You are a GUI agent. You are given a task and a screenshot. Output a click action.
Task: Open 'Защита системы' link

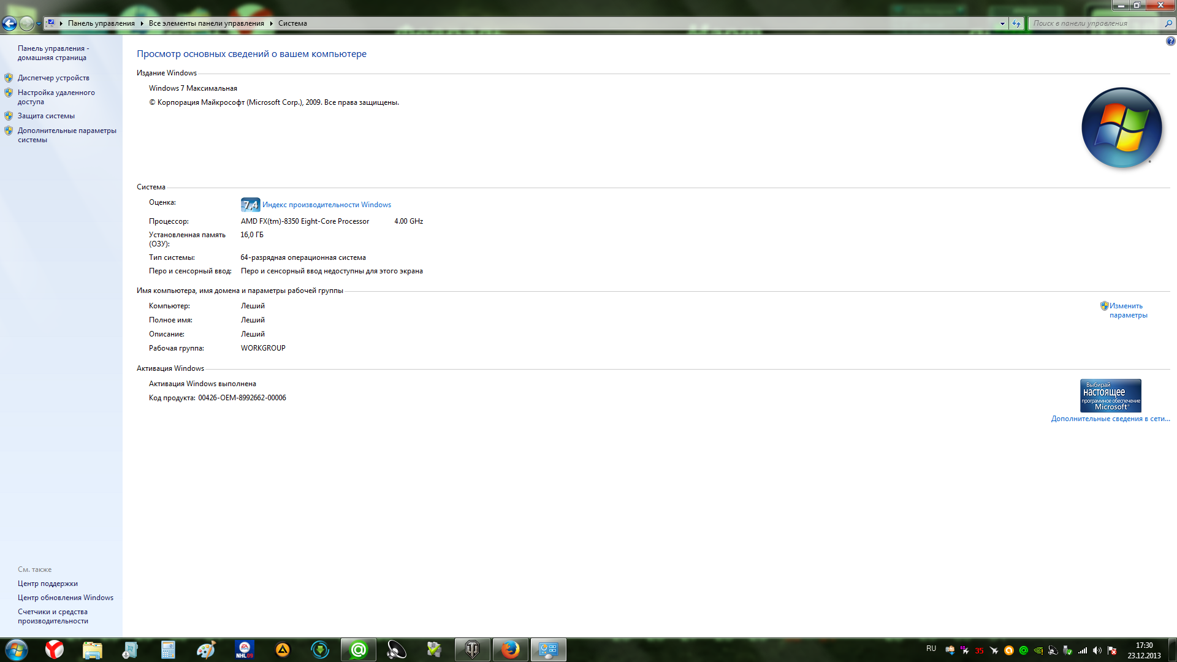46,116
